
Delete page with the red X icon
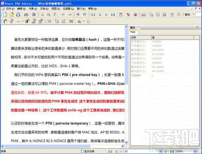(x=135, y=14)
